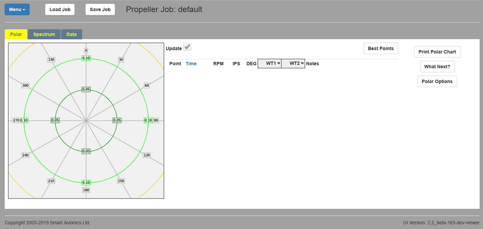Print the polar chart

pyautogui.click(x=437, y=52)
